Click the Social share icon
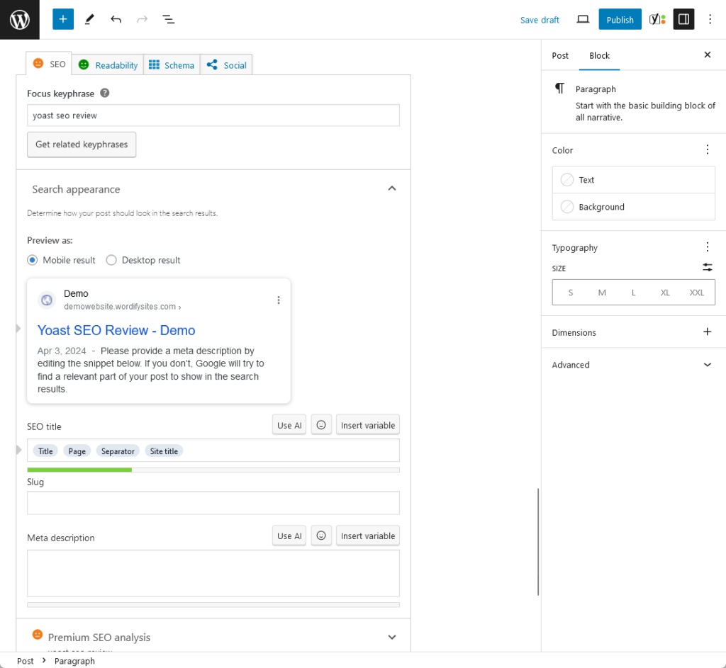Screen dimensions: 726x668 click(212, 64)
